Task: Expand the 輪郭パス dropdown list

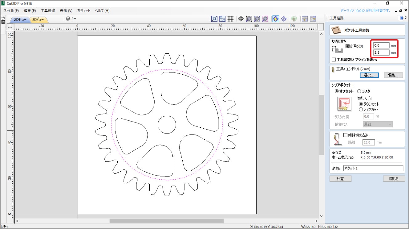Action: [x=378, y=124]
